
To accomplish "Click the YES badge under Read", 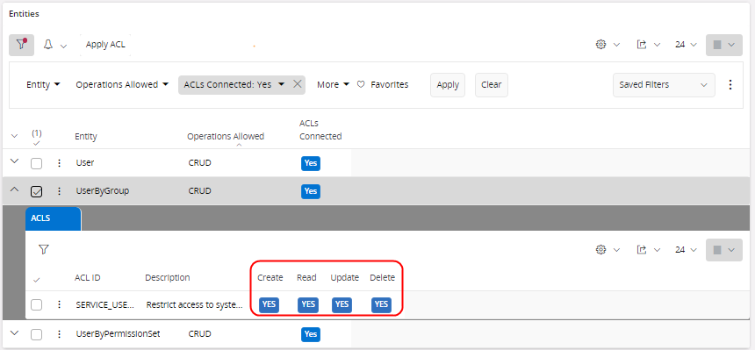I will tap(307, 304).
